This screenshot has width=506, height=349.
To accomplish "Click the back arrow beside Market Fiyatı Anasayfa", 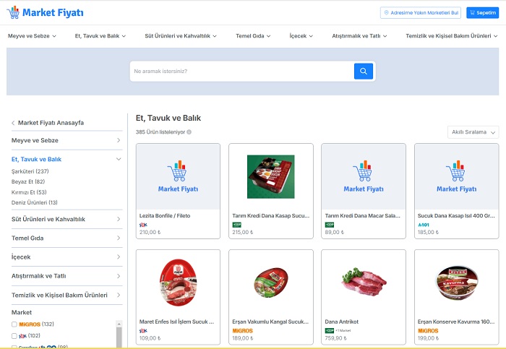I will [13, 123].
